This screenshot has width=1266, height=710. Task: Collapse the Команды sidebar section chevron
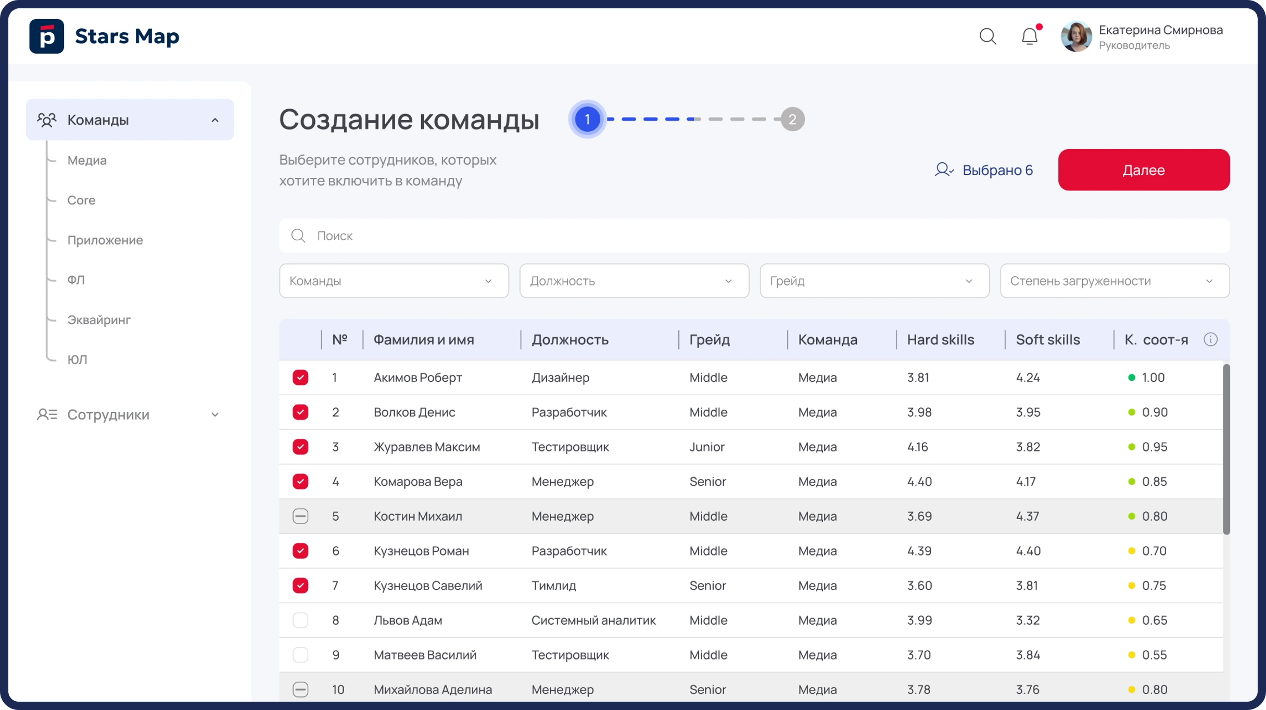[215, 120]
